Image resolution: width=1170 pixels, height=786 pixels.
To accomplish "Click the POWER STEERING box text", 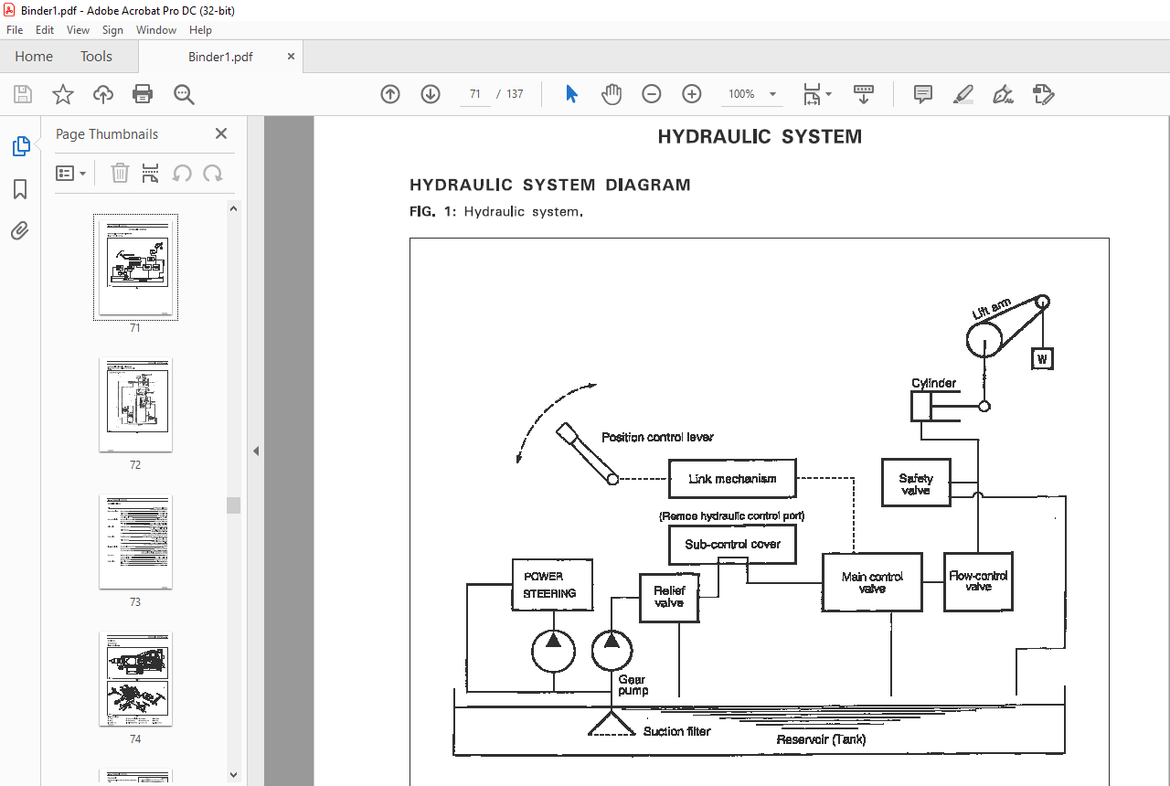I will [549, 585].
